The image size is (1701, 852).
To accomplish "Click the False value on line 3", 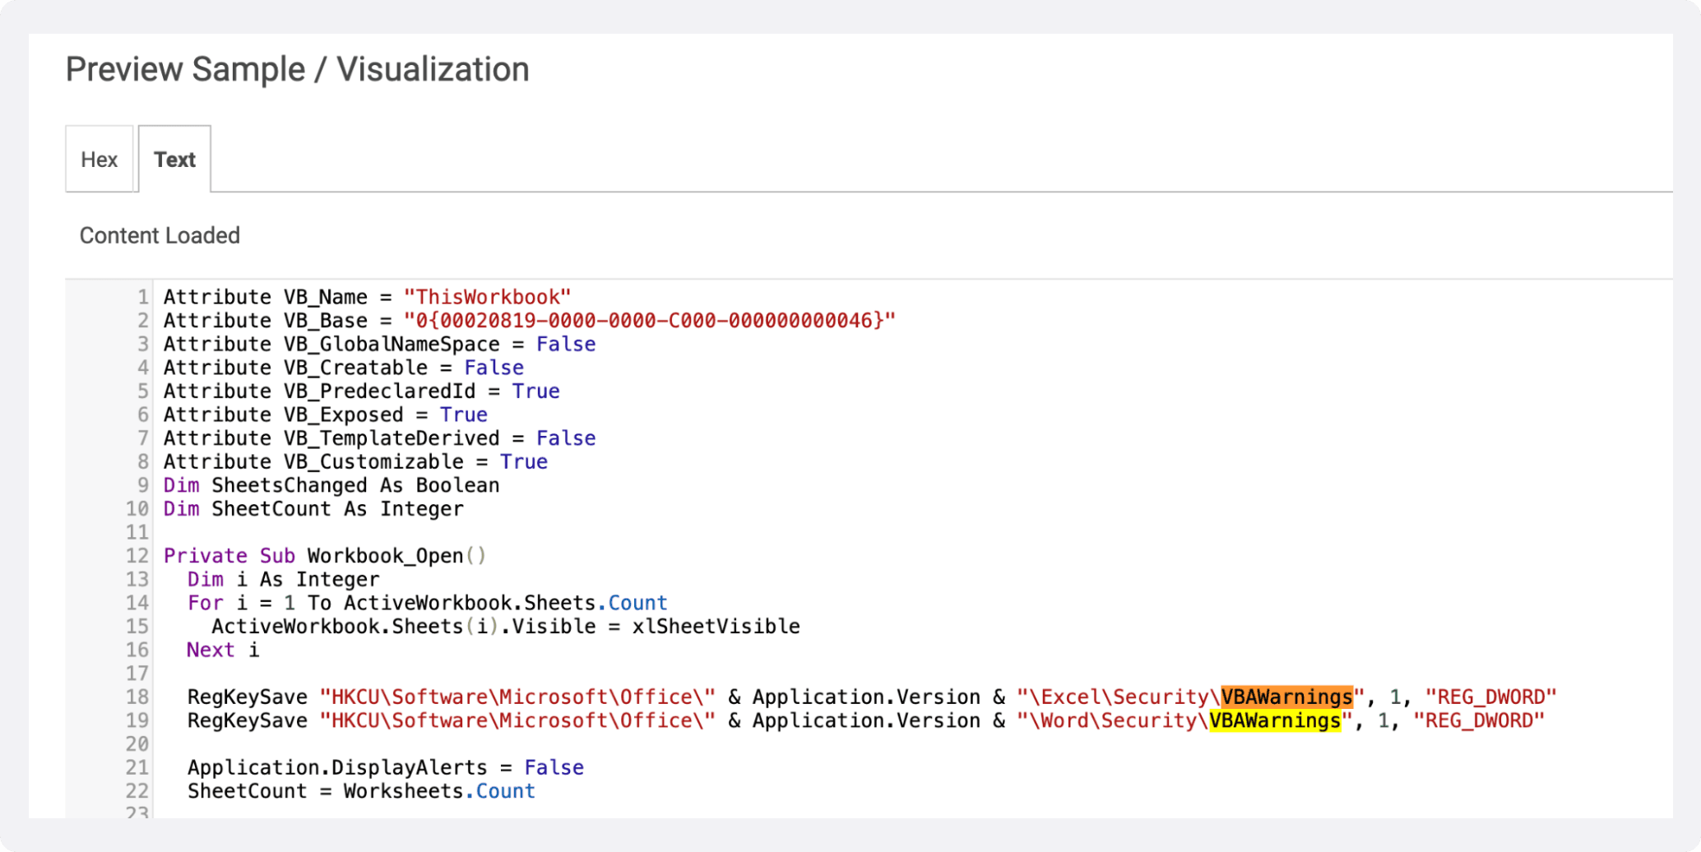I will click(566, 344).
